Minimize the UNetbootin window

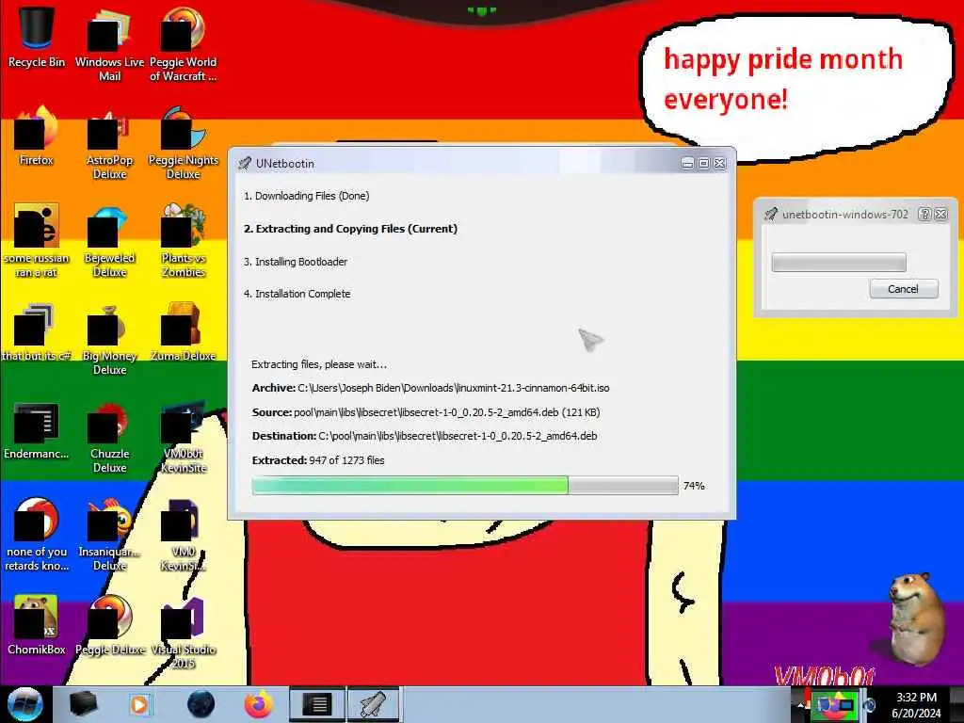(687, 164)
